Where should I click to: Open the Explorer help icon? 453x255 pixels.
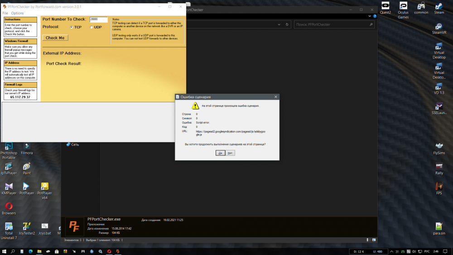click(x=375, y=16)
